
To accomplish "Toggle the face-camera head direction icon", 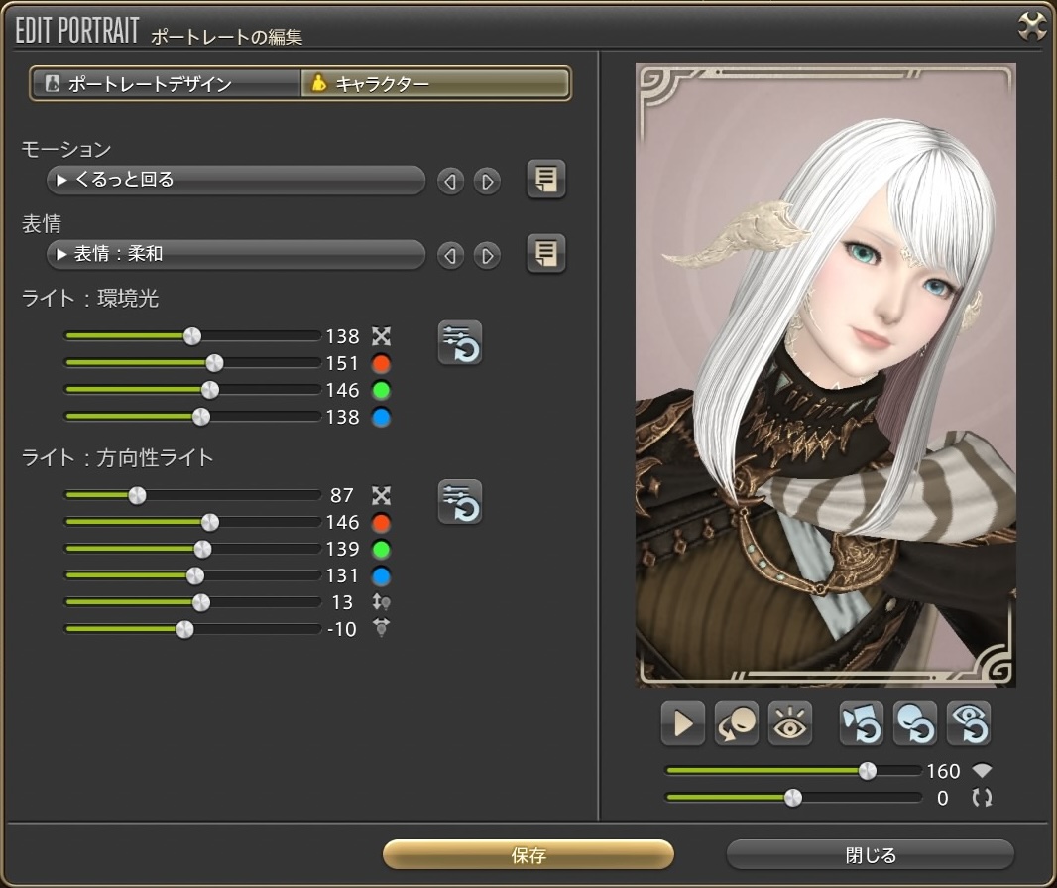I will click(x=737, y=724).
